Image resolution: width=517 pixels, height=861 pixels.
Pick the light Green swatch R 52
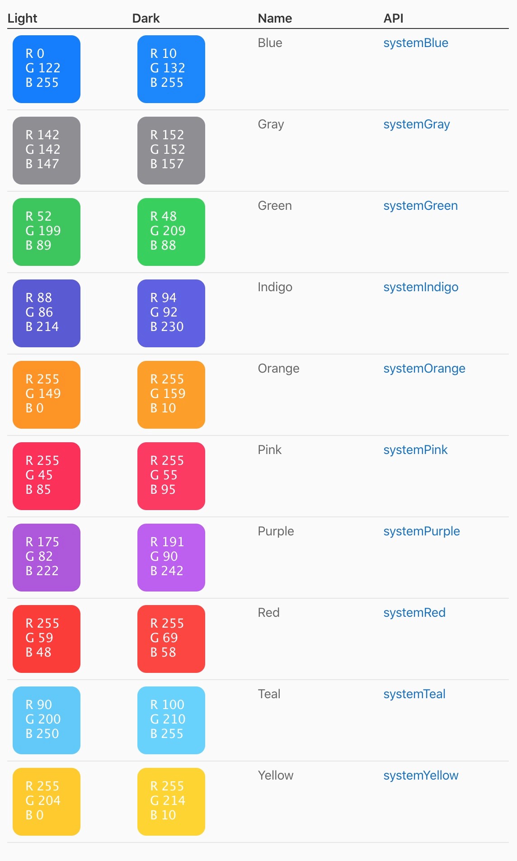[47, 232]
